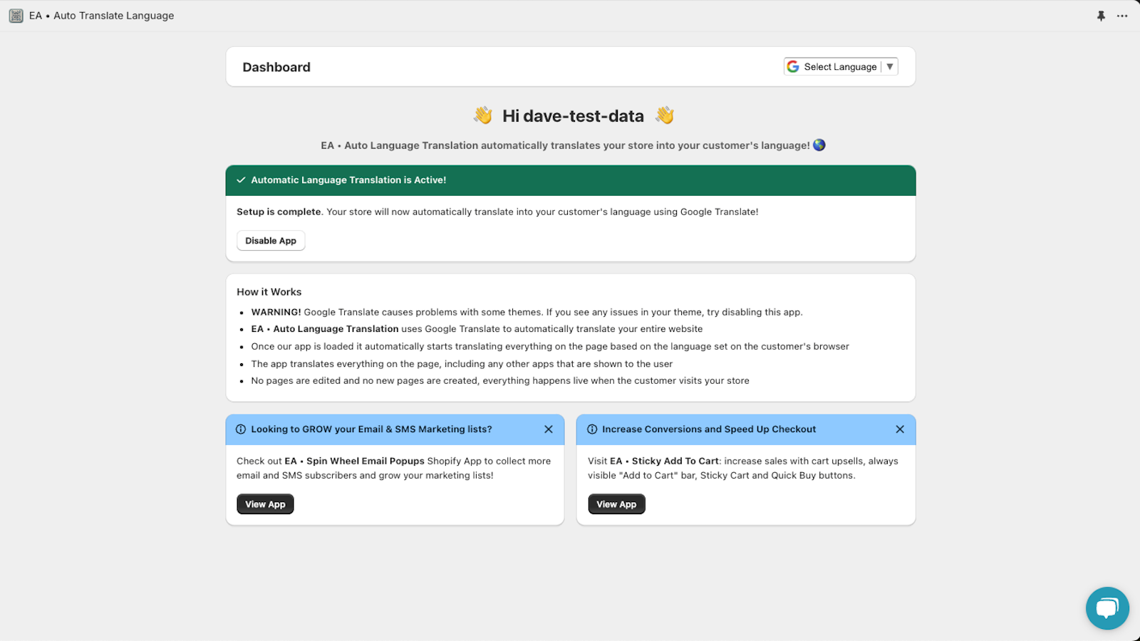Click the WARNING! Google Translate bullet
1140x641 pixels.
click(x=527, y=312)
